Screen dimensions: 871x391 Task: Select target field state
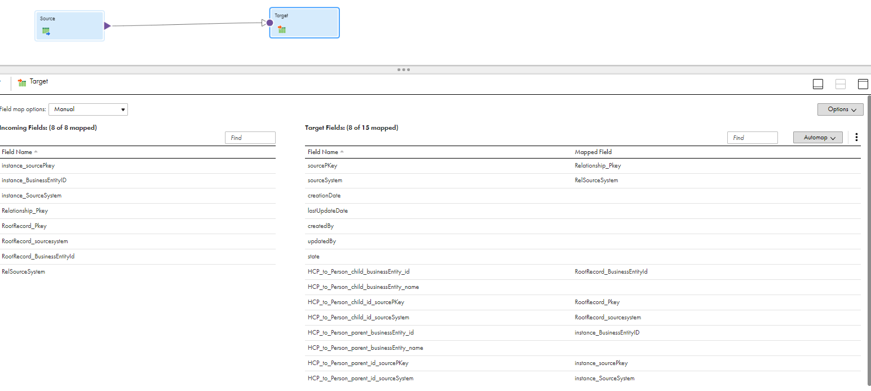(x=313, y=257)
